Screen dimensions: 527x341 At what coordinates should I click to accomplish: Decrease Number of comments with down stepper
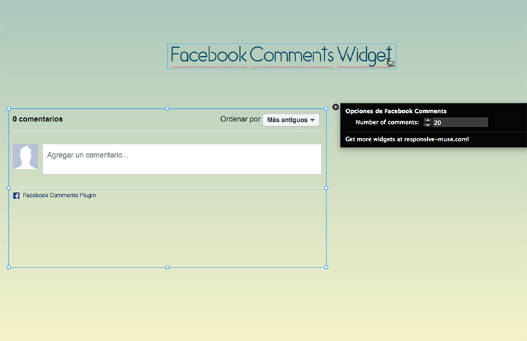tap(427, 125)
